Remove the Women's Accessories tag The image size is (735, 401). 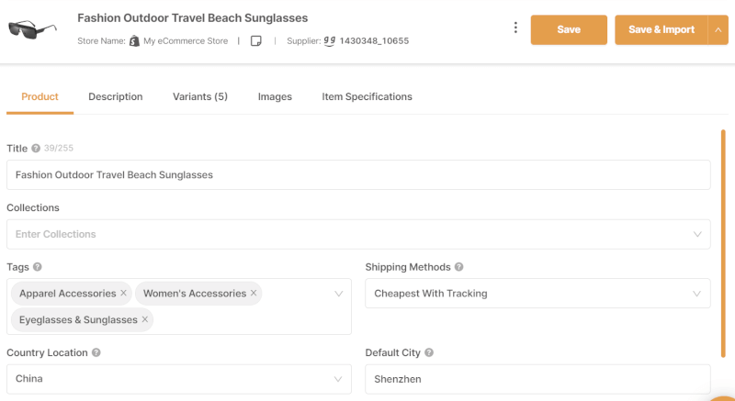[254, 293]
